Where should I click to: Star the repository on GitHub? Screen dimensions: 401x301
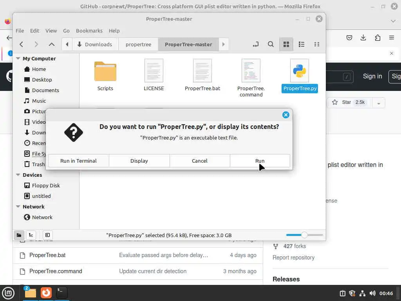coord(350,102)
